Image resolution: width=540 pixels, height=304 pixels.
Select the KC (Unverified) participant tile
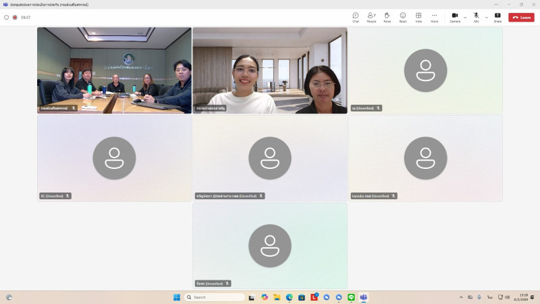[114, 158]
